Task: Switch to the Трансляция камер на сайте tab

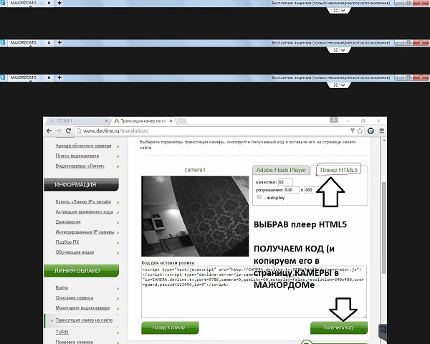Action: (143, 120)
